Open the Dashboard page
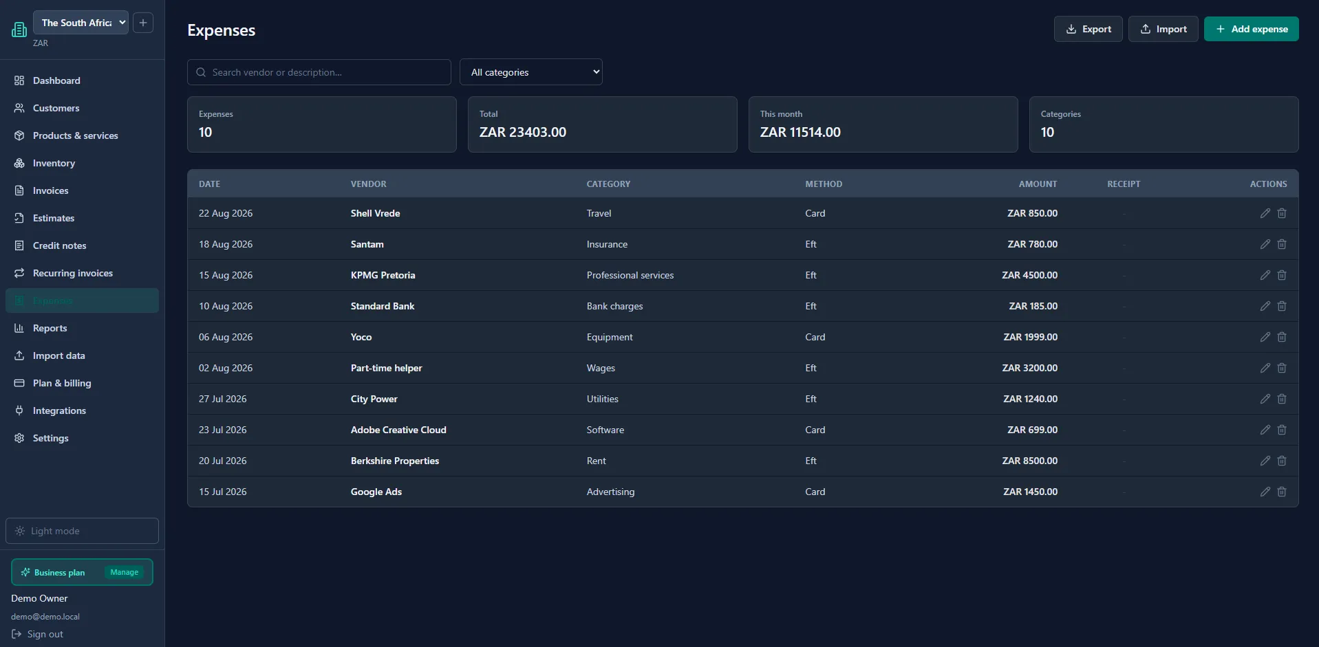This screenshot has height=647, width=1319. tap(82, 80)
